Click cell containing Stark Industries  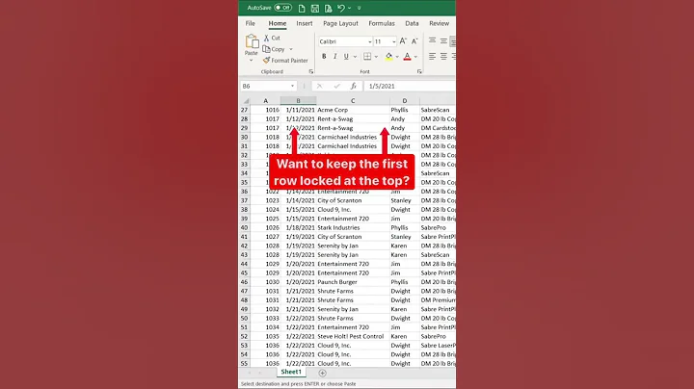[353, 227]
